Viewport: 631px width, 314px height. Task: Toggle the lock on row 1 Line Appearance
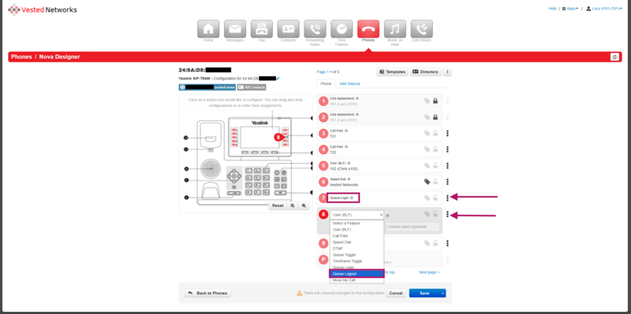tap(435, 102)
